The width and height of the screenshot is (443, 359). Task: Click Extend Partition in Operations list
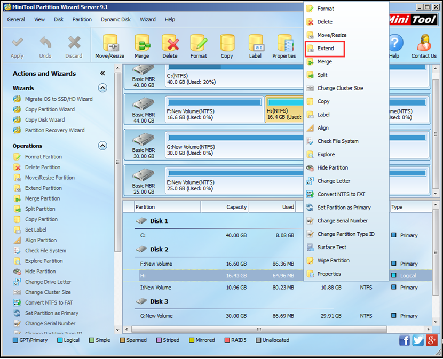[x=44, y=188]
